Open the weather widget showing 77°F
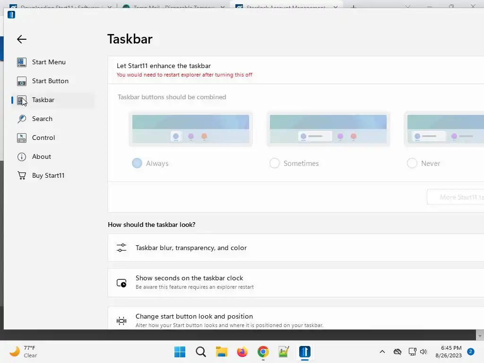Image resolution: width=484 pixels, height=363 pixels. tap(23, 352)
